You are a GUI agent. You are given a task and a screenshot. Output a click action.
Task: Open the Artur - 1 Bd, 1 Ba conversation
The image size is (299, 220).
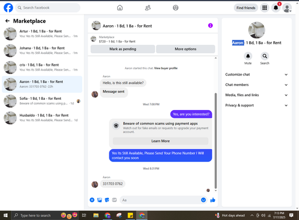pyautogui.click(x=42, y=33)
